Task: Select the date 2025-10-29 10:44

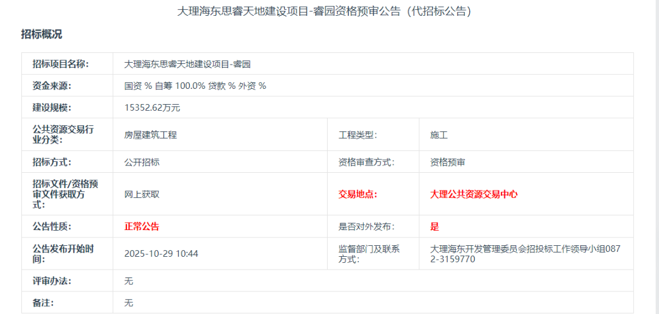Action: (x=161, y=254)
